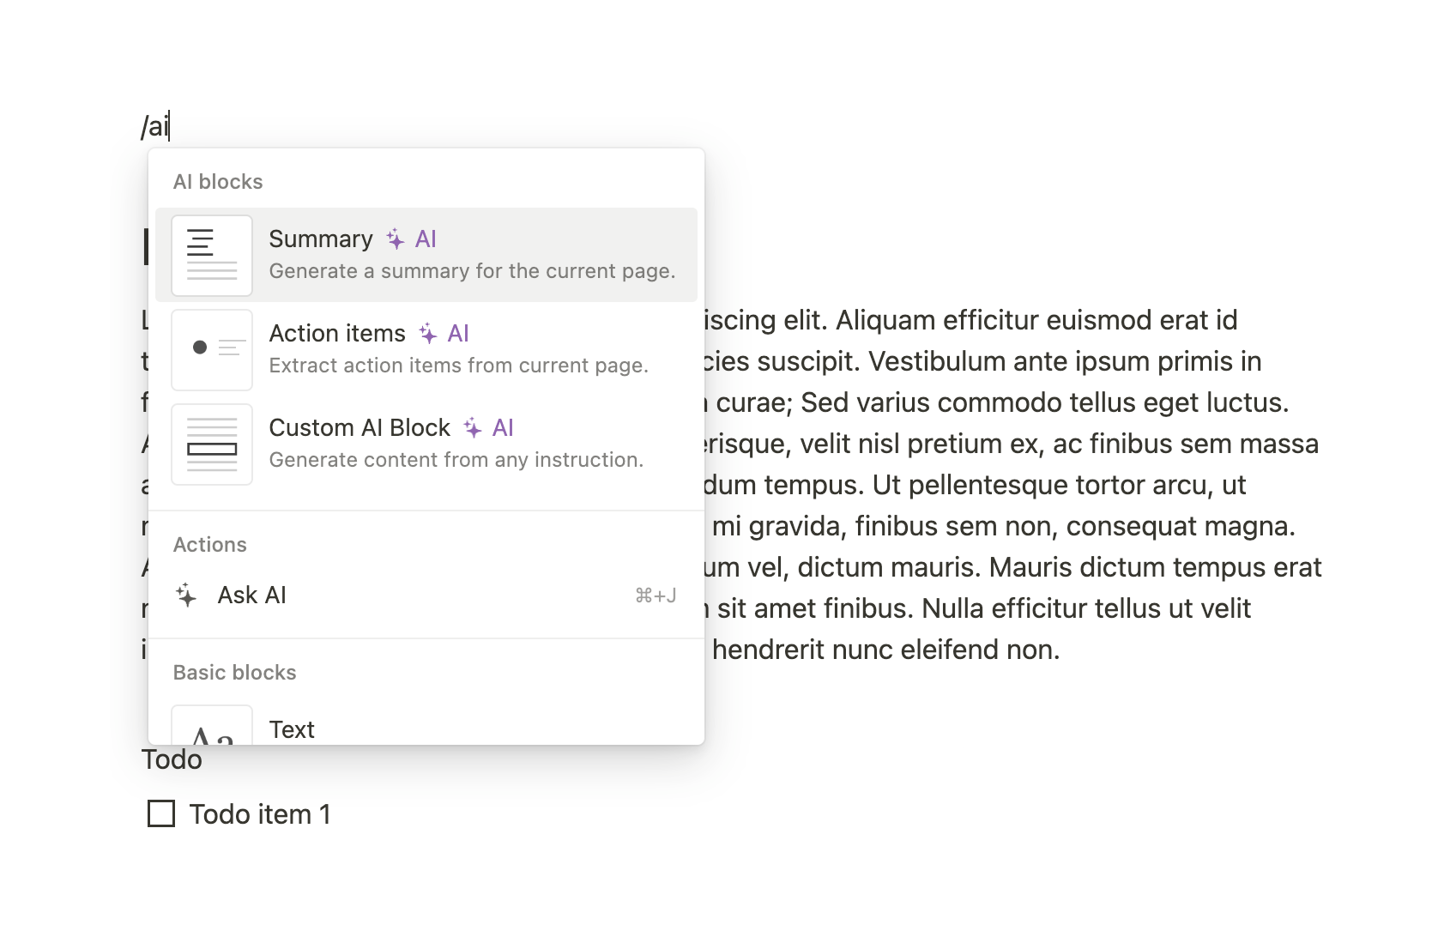This screenshot has width=1432, height=937.
Task: Click the Action items block icon
Action: point(211,349)
